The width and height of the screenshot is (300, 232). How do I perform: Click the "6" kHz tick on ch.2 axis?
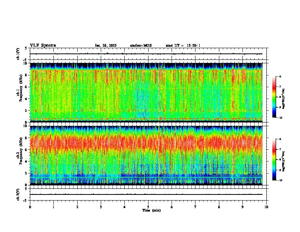27,150
